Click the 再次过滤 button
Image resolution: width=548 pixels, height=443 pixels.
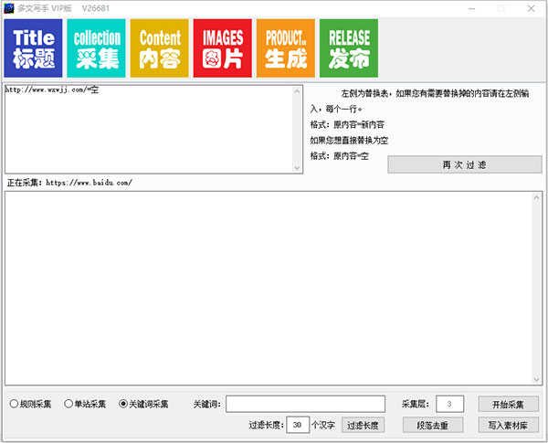point(465,164)
